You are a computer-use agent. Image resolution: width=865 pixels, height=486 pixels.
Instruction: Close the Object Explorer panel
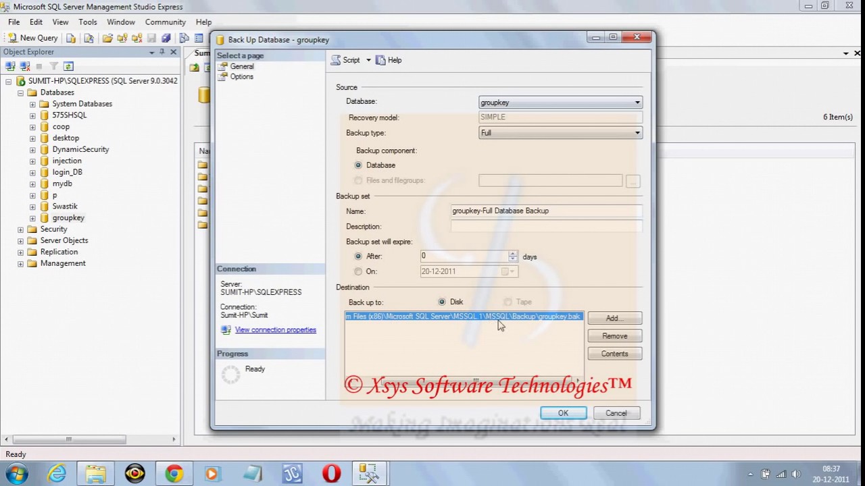point(174,52)
